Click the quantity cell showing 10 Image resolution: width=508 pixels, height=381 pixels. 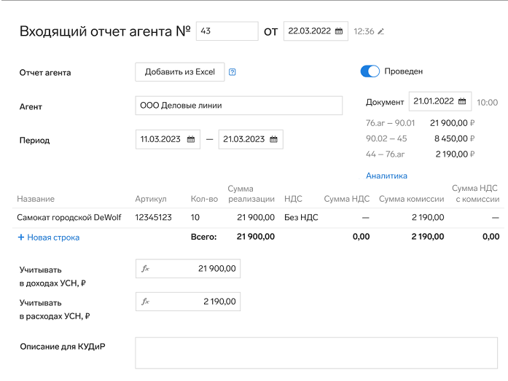(195, 217)
